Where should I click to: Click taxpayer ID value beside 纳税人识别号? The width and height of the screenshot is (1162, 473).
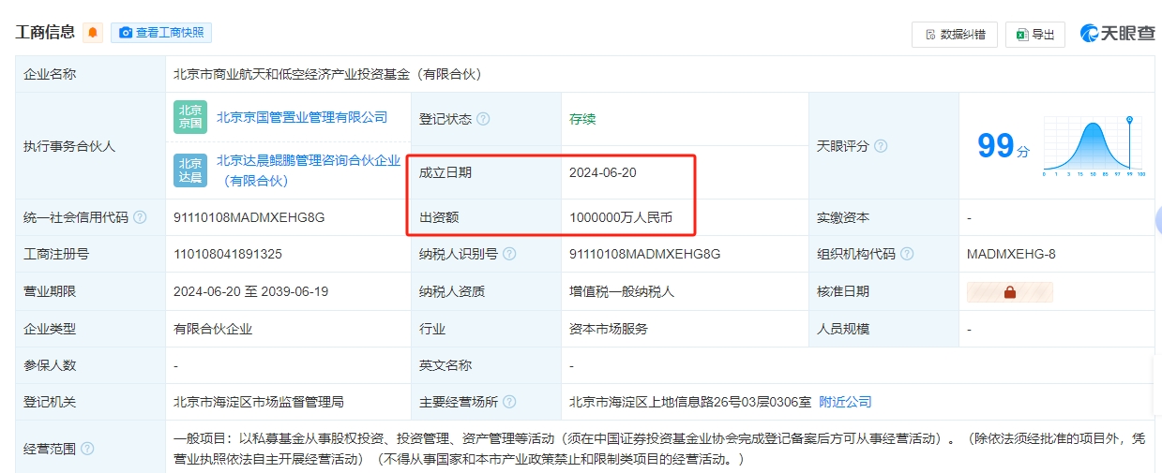644,254
